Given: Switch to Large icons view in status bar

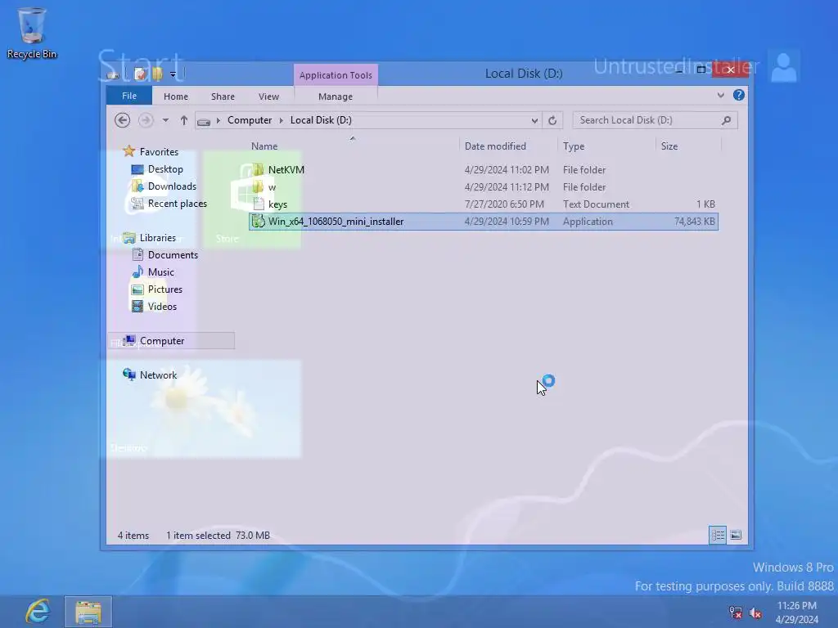Looking at the screenshot, I should pos(736,535).
